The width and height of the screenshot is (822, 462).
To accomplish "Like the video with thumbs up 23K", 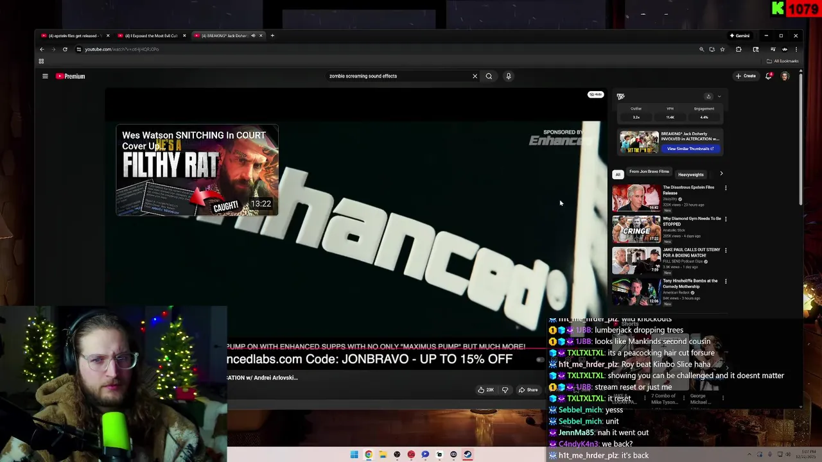I will click(x=485, y=390).
